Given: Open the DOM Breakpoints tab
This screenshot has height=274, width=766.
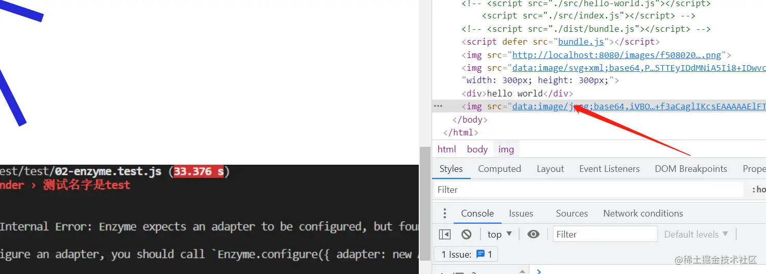Looking at the screenshot, I should pyautogui.click(x=691, y=169).
